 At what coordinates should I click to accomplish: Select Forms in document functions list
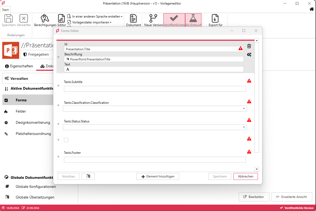(28, 100)
